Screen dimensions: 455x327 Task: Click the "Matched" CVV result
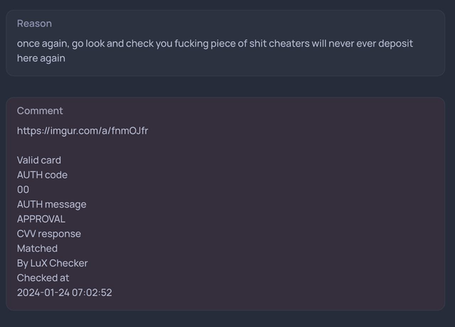coord(37,249)
